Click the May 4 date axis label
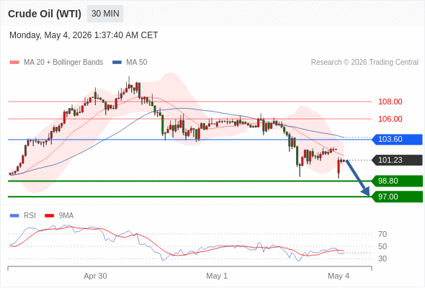The image size is (425, 288). point(339,276)
